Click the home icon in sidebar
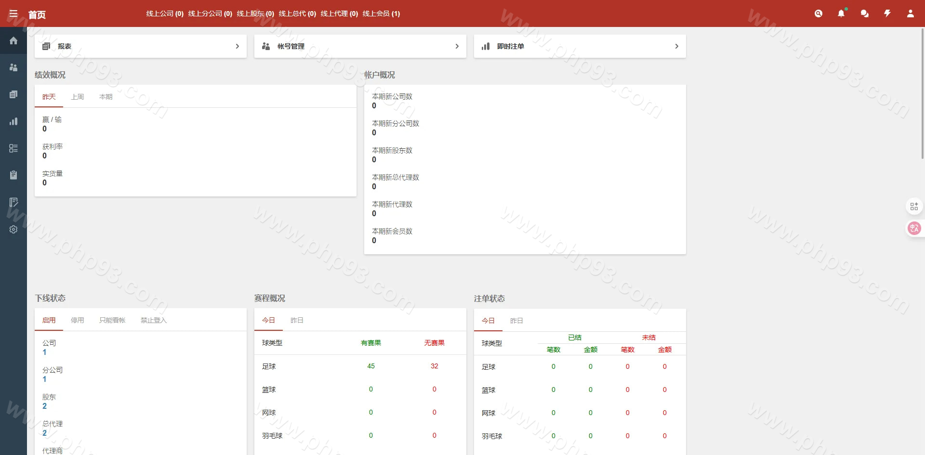 coord(13,40)
